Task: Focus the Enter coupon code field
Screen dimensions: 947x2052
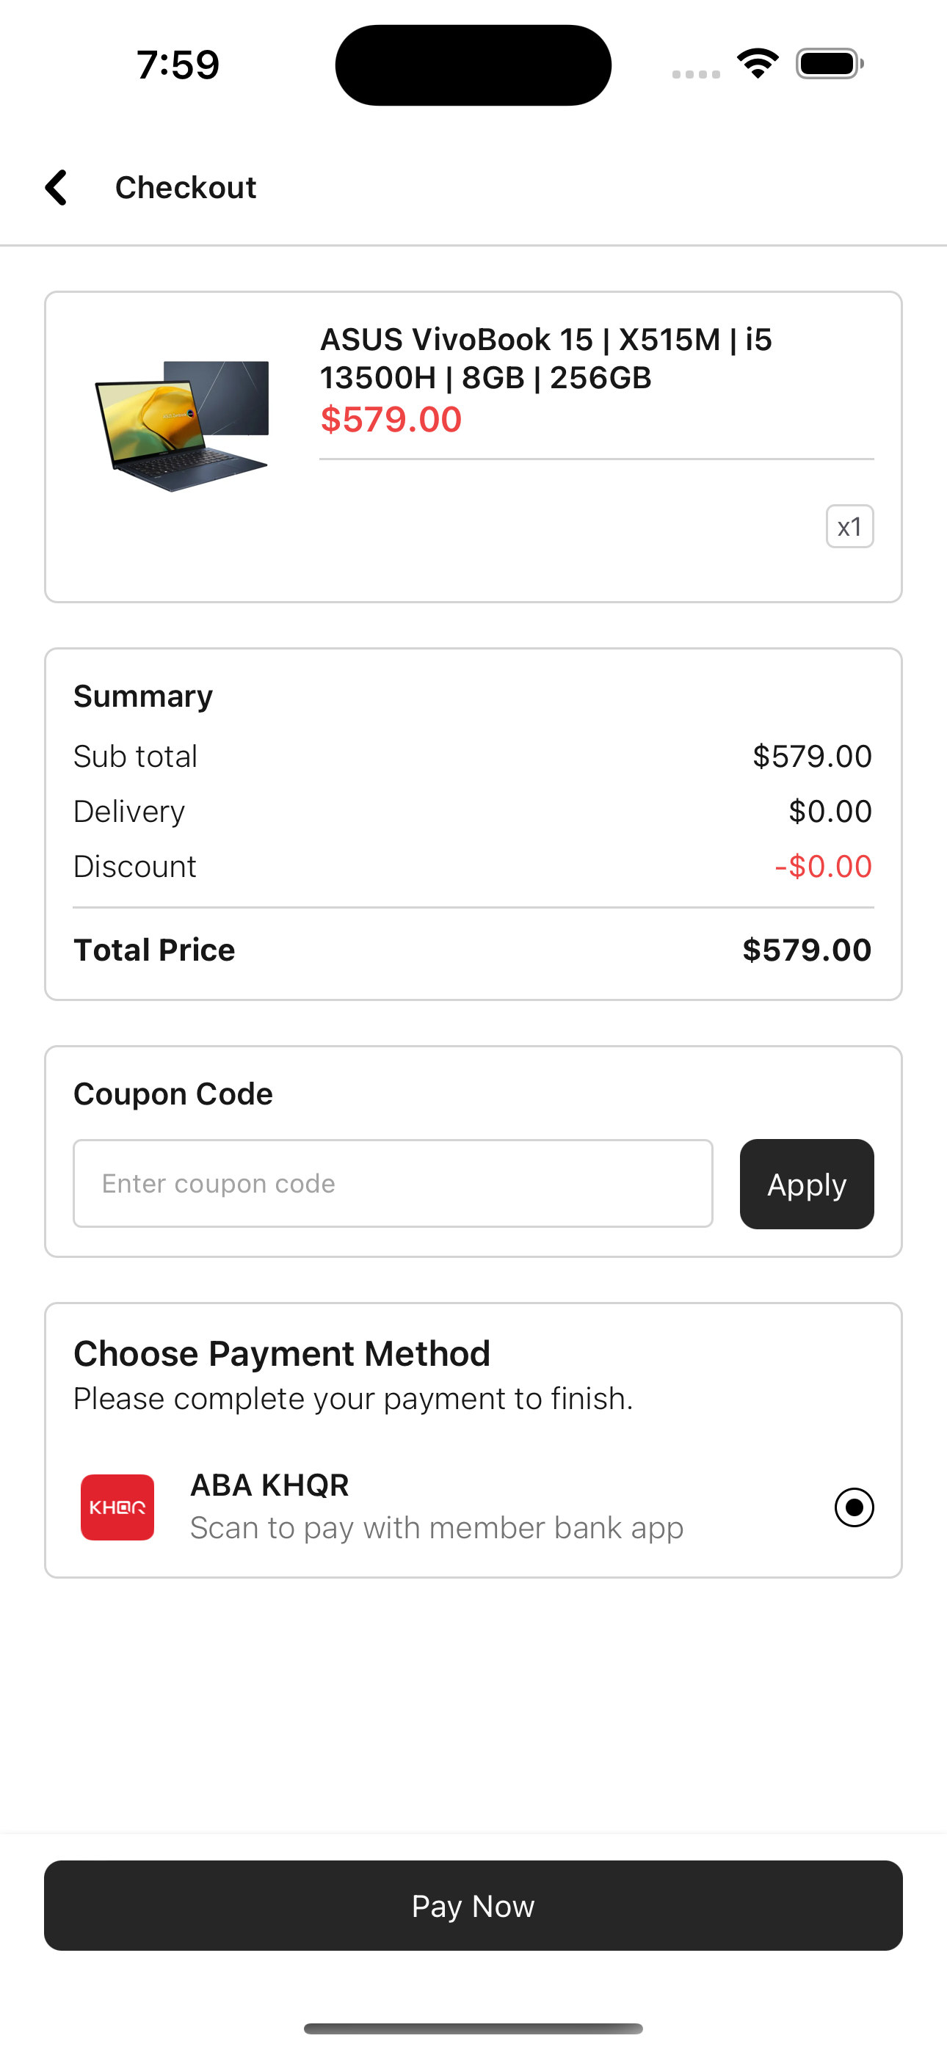Action: click(393, 1184)
